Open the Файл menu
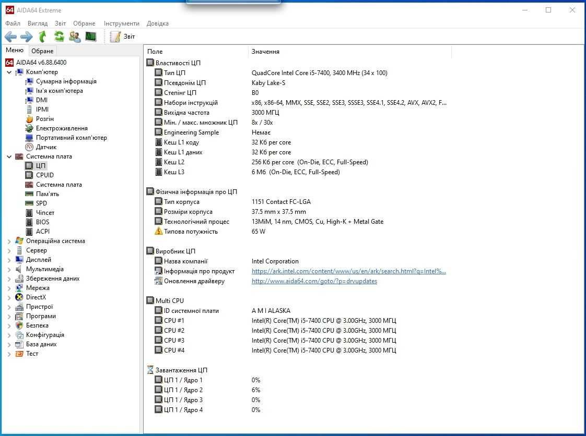The height and width of the screenshot is (436, 586). click(x=13, y=23)
